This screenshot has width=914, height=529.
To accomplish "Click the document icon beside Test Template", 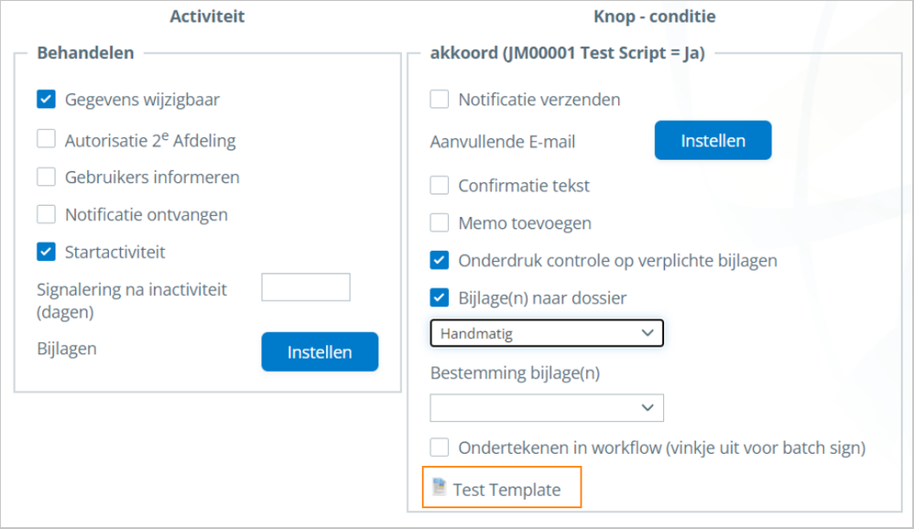I will point(439,488).
